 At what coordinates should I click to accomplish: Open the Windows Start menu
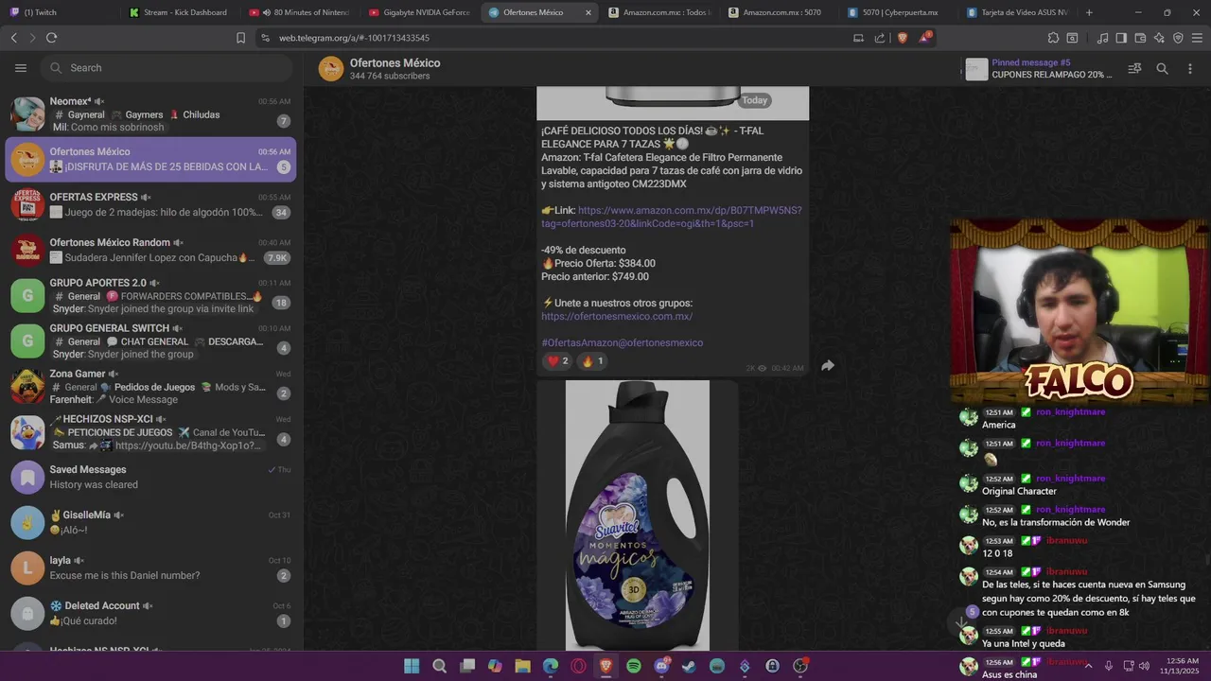coord(412,666)
